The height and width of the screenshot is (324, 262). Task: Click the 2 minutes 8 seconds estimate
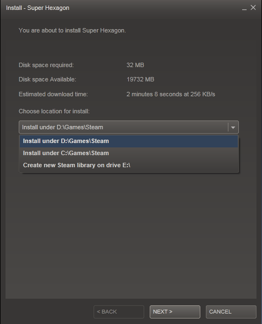[x=154, y=94]
